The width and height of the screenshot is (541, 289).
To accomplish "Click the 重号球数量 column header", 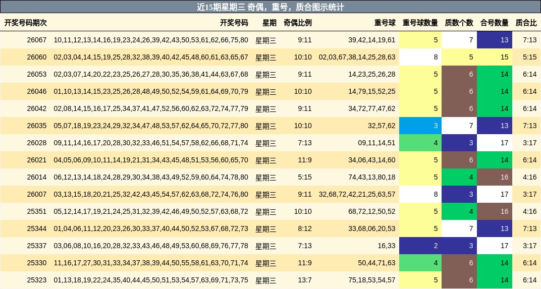I will [x=420, y=23].
